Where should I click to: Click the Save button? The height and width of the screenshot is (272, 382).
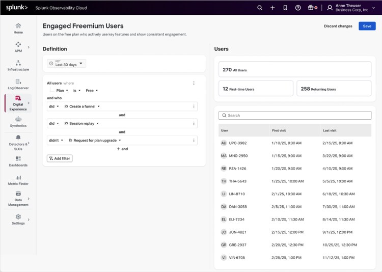click(367, 26)
